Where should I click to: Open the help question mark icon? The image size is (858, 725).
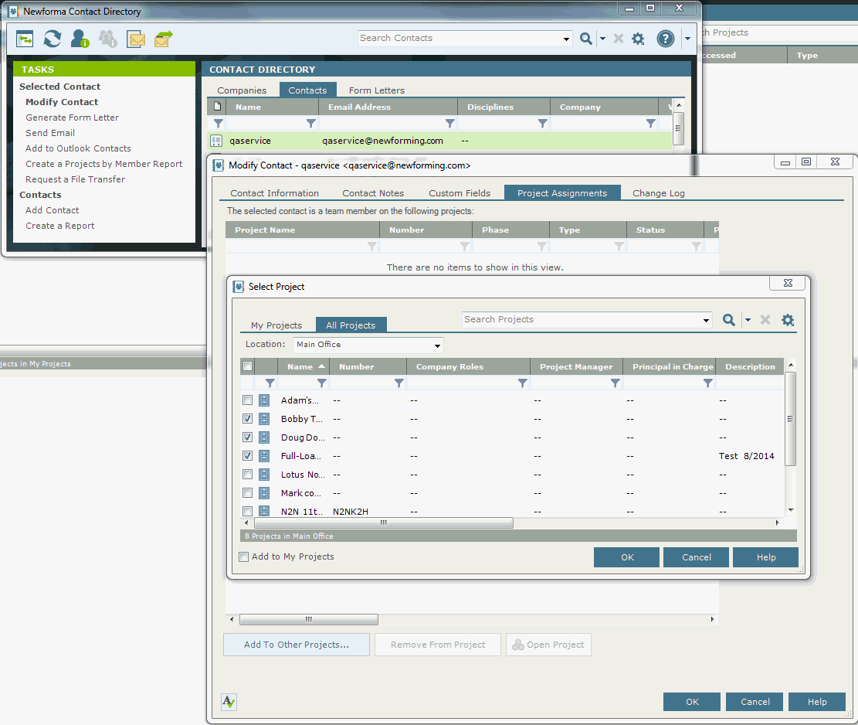[666, 39]
